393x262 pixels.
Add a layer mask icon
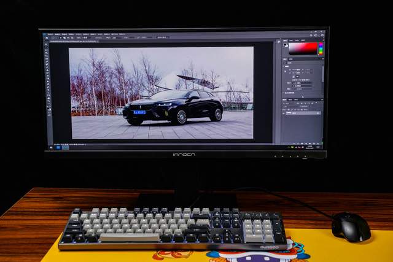(302, 144)
